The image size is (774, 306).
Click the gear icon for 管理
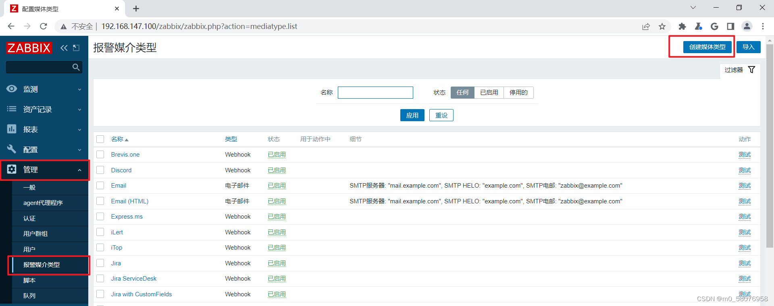12,169
